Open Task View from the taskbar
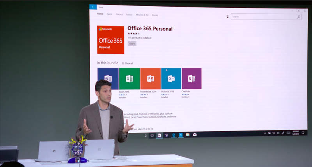This screenshot has width=312, height=167. [152, 136]
